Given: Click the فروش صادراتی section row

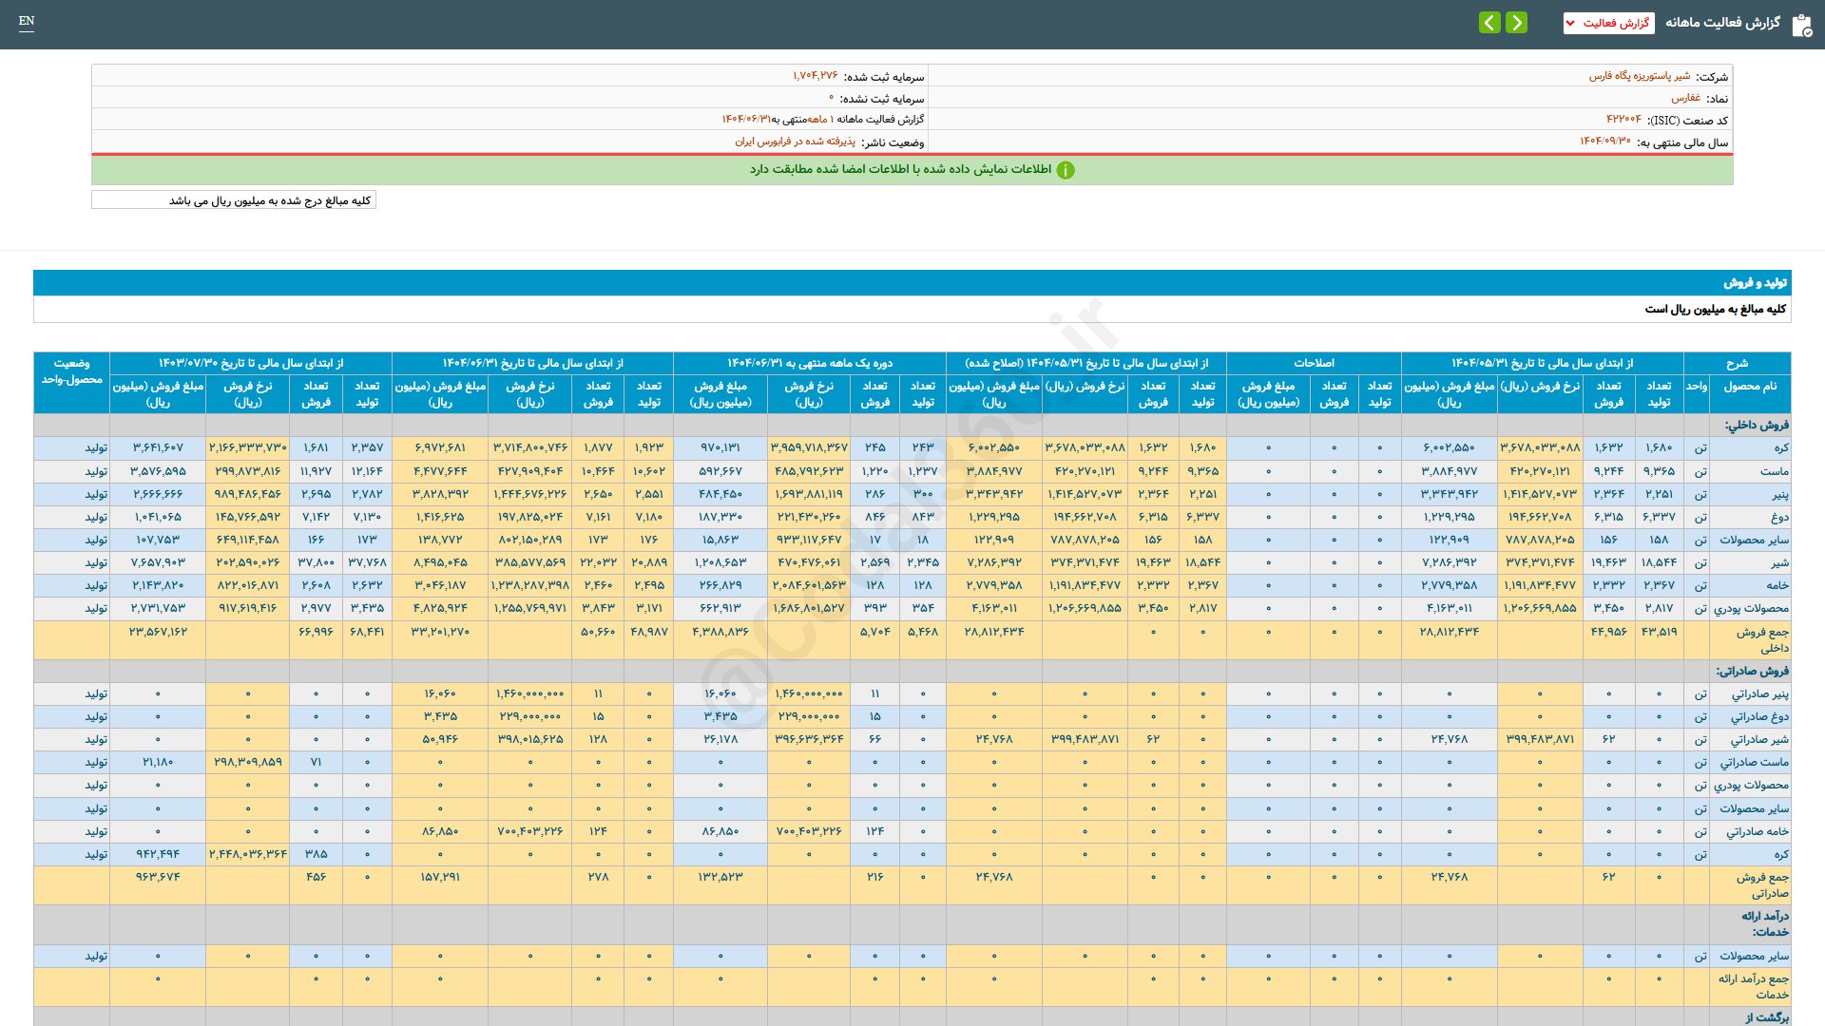Looking at the screenshot, I should click(x=1752, y=671).
